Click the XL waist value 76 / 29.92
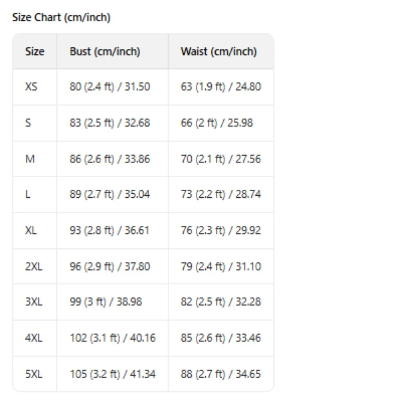 click(x=221, y=231)
